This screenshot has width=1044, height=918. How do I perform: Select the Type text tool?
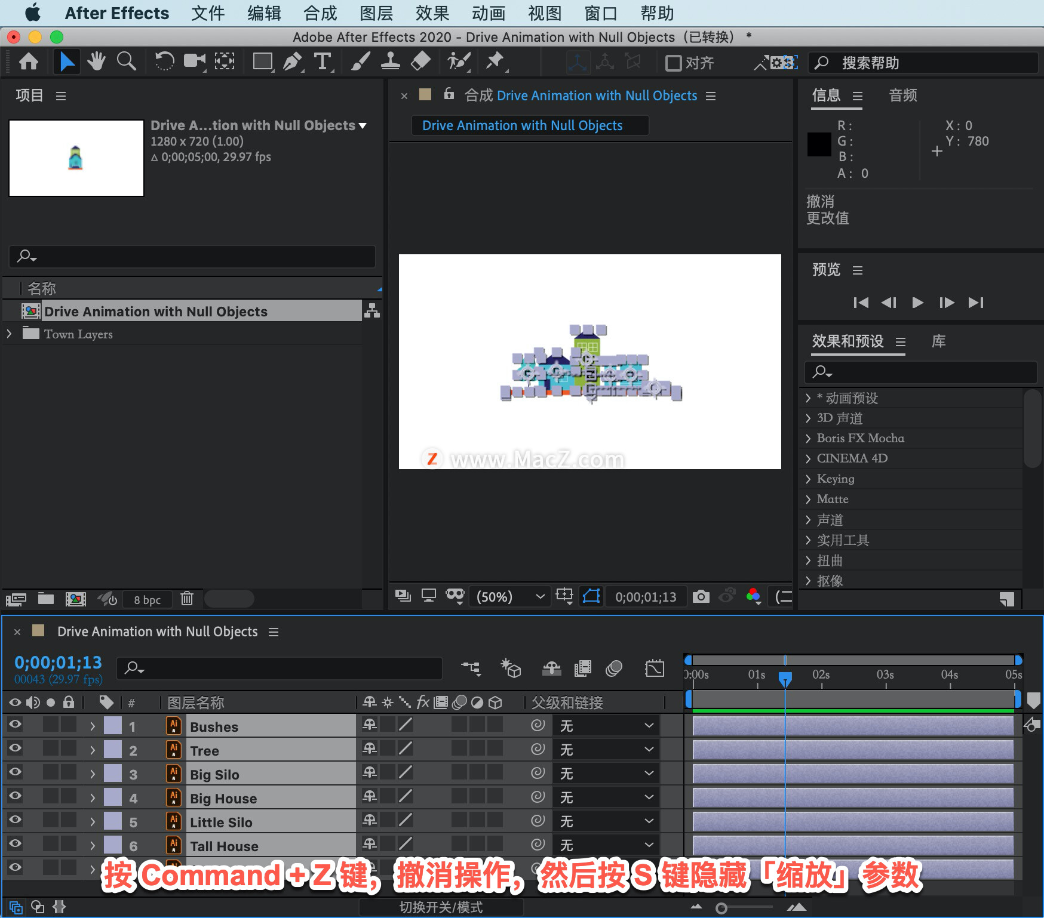point(323,61)
